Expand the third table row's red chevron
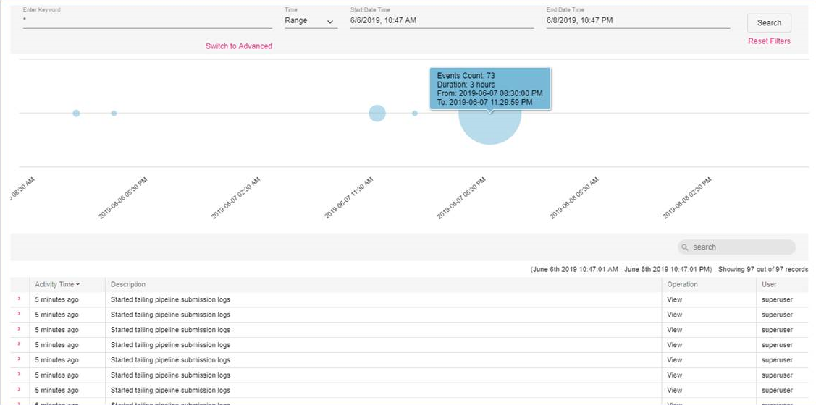This screenshot has height=405, width=816. tap(20, 329)
